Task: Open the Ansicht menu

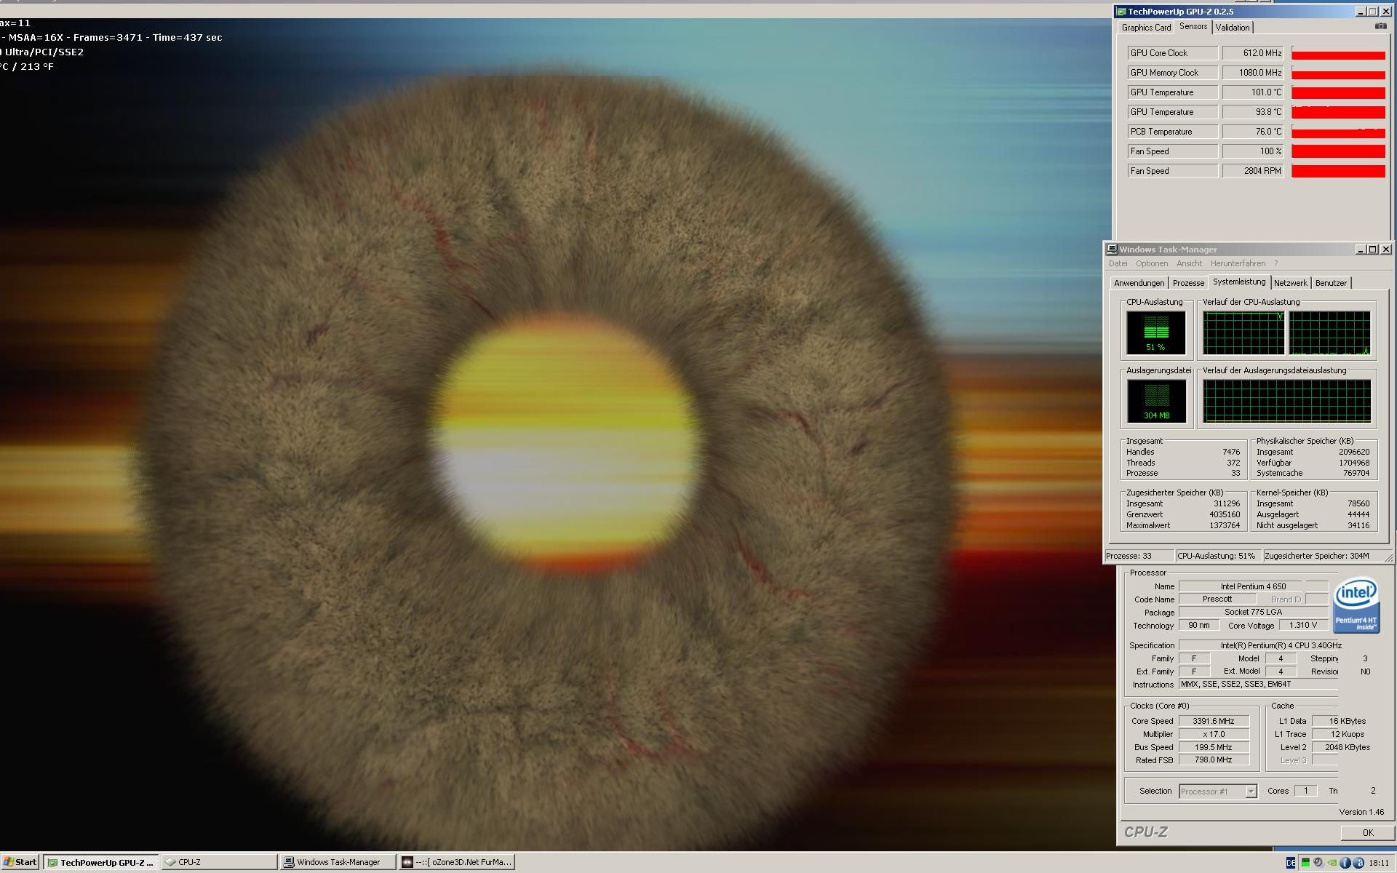Action: pos(1189,263)
